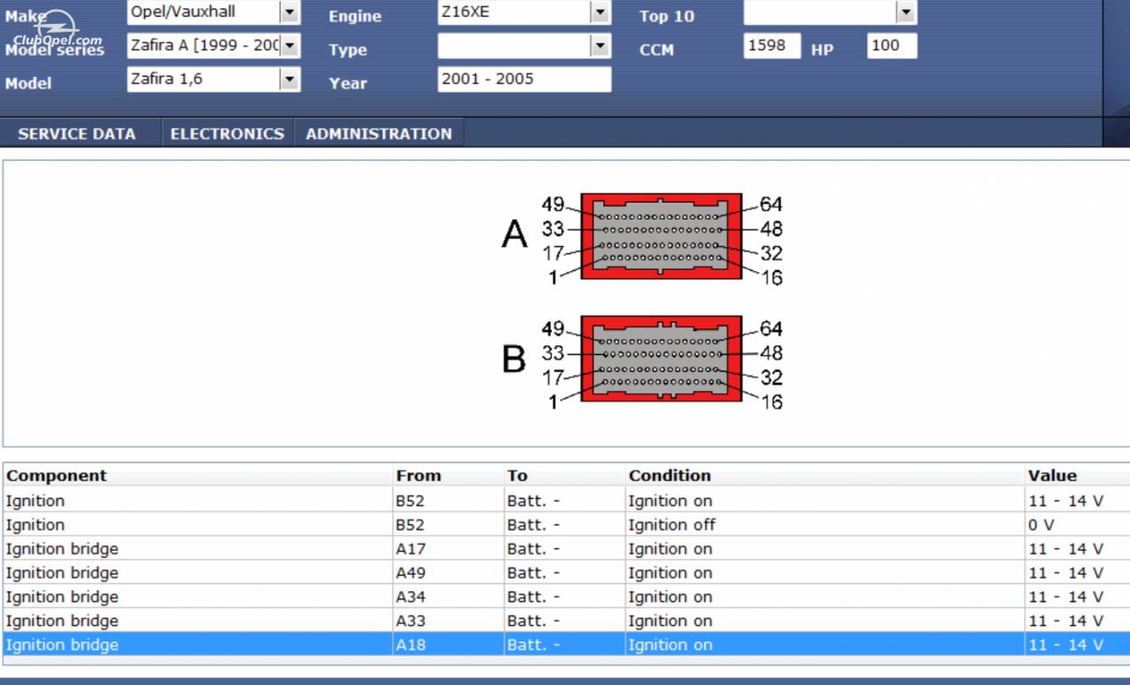
Task: Select the A34 pin cell
Action: pyautogui.click(x=448, y=597)
